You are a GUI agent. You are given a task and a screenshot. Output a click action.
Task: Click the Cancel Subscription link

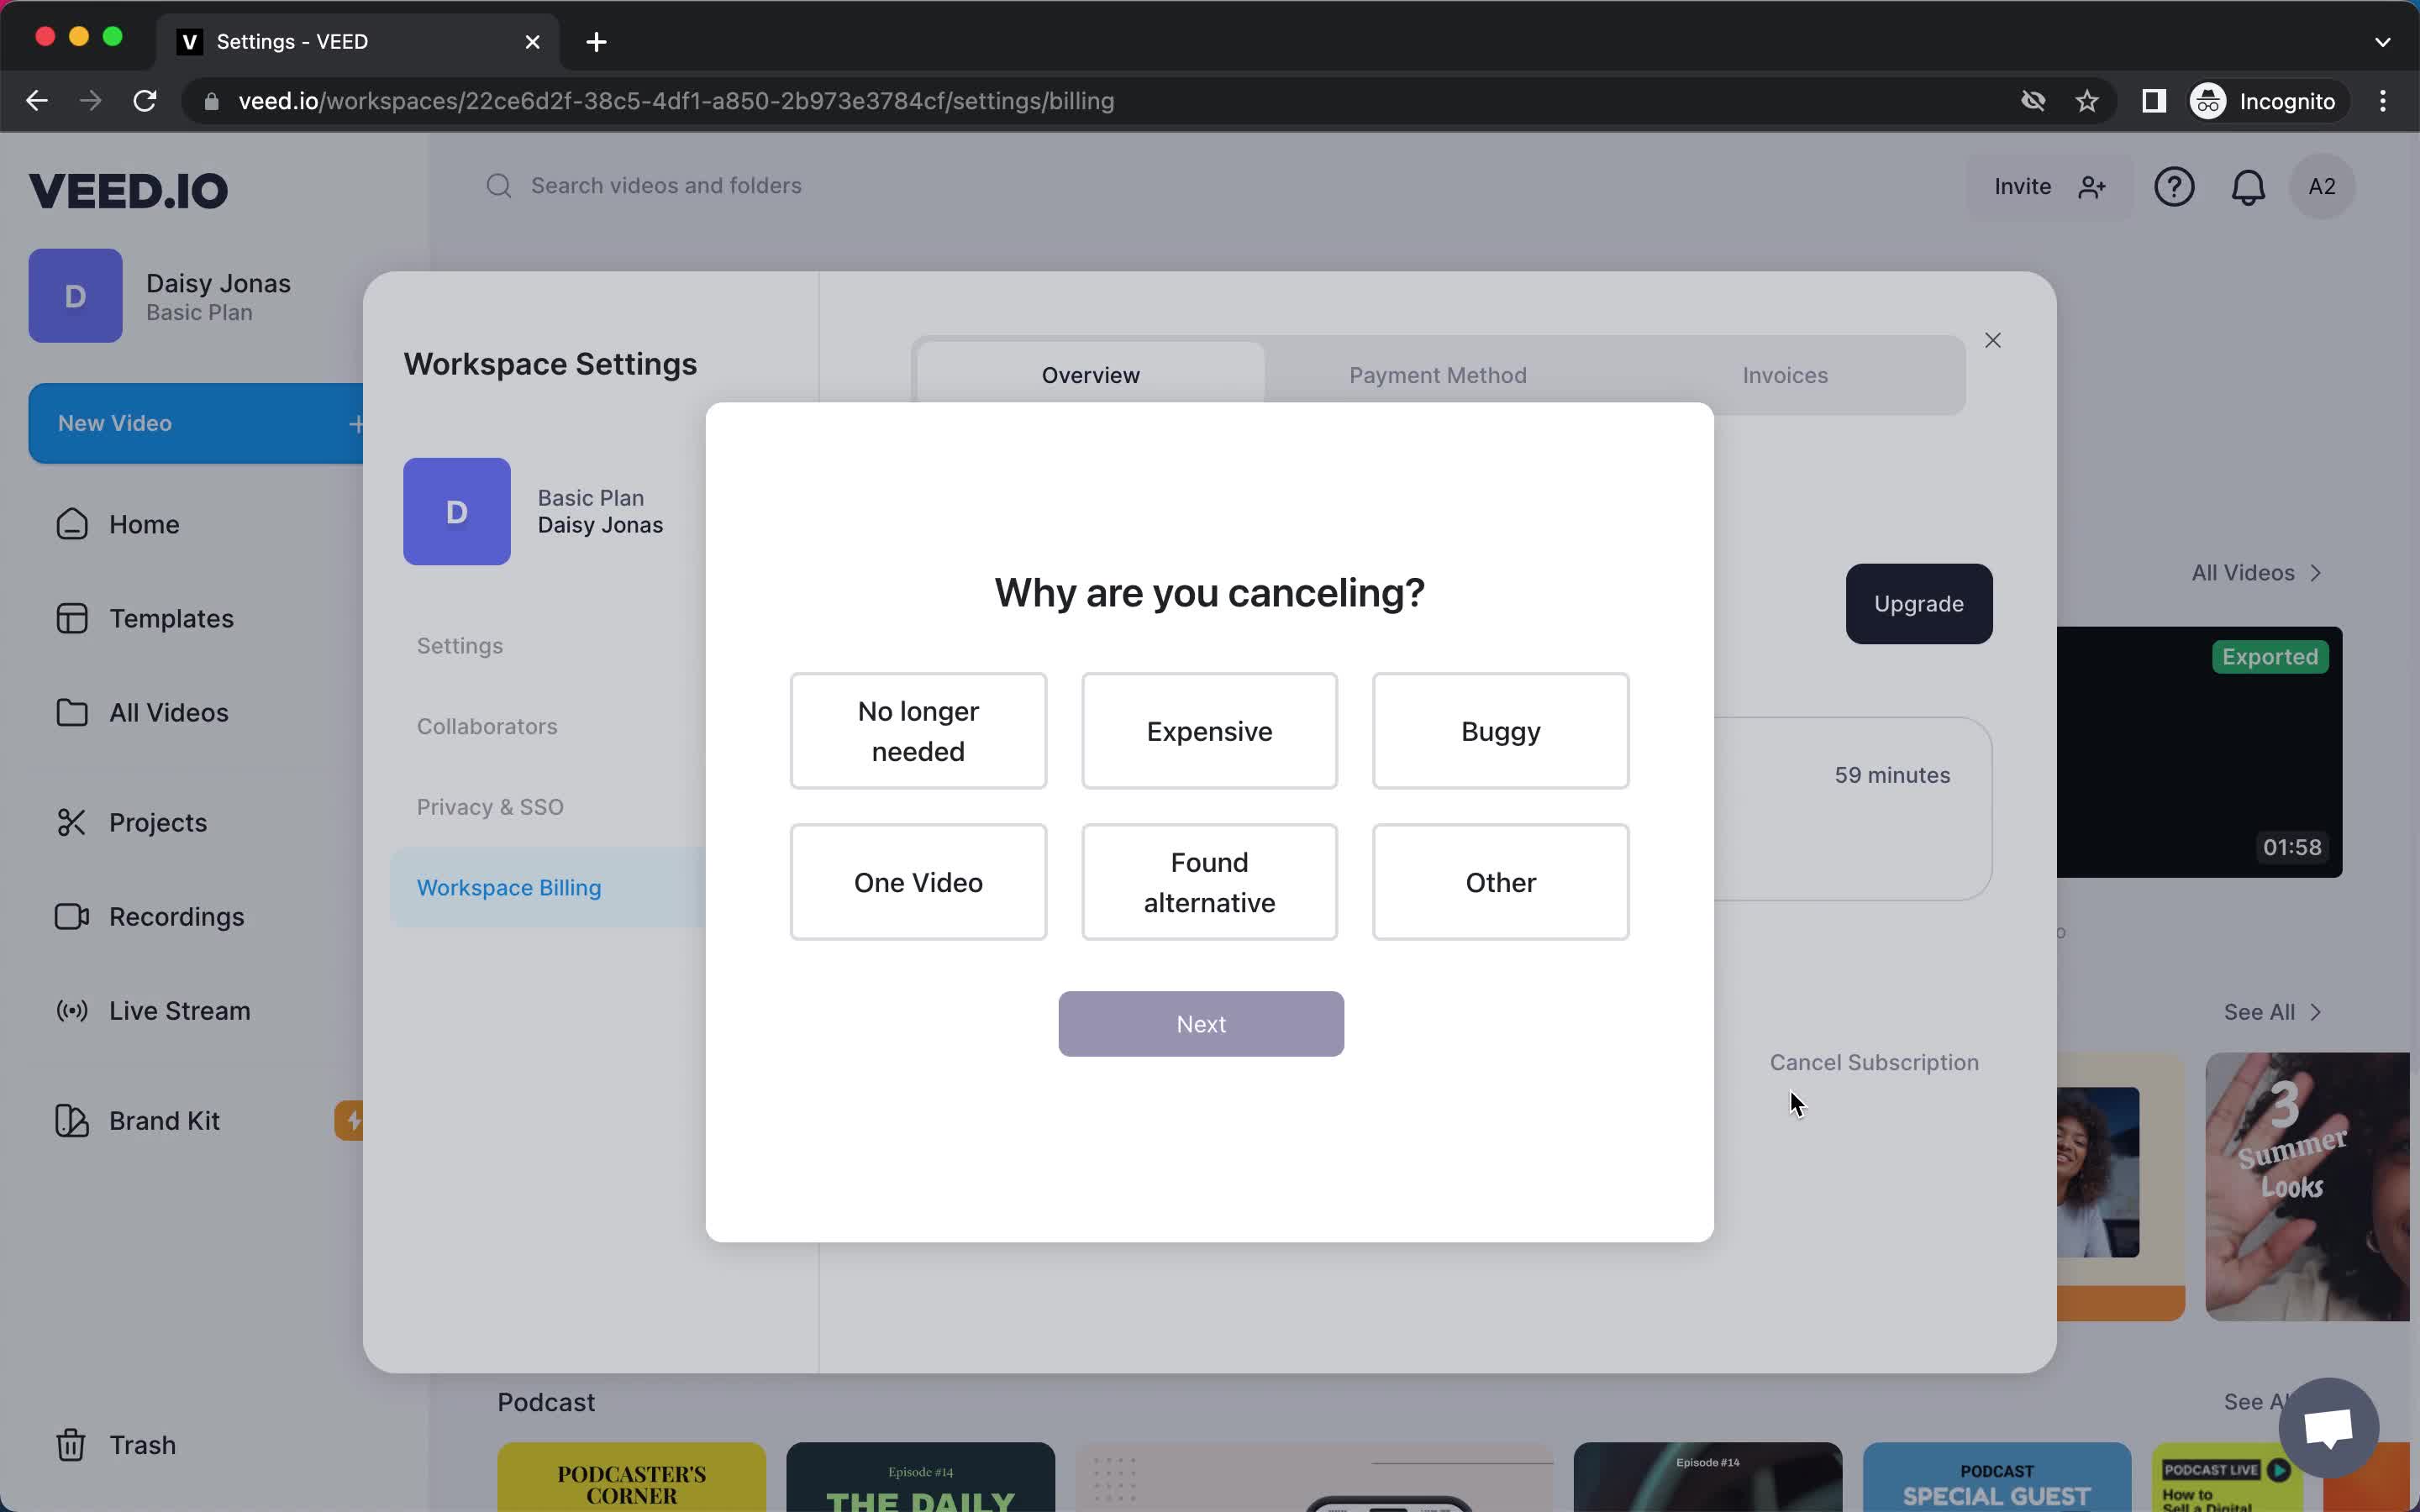pyautogui.click(x=1874, y=1062)
